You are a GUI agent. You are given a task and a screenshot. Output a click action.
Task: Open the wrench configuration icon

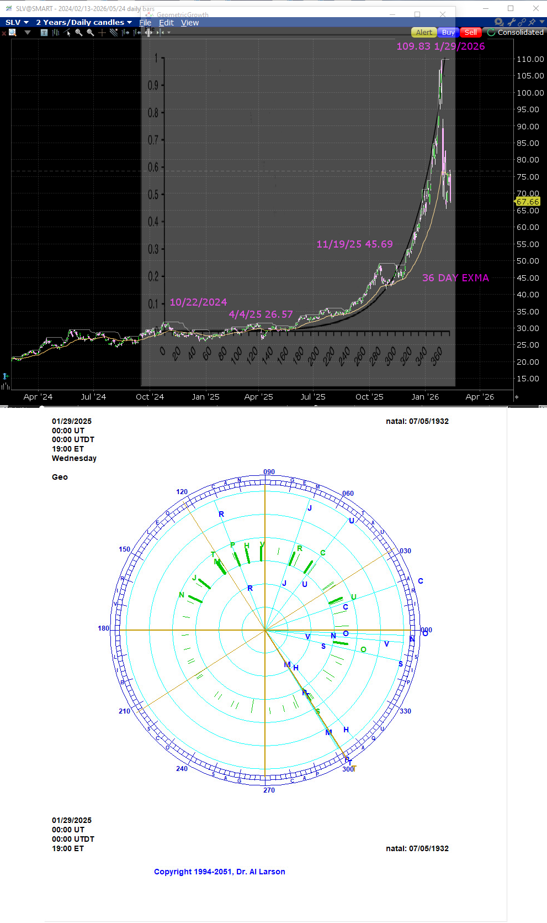(x=511, y=22)
